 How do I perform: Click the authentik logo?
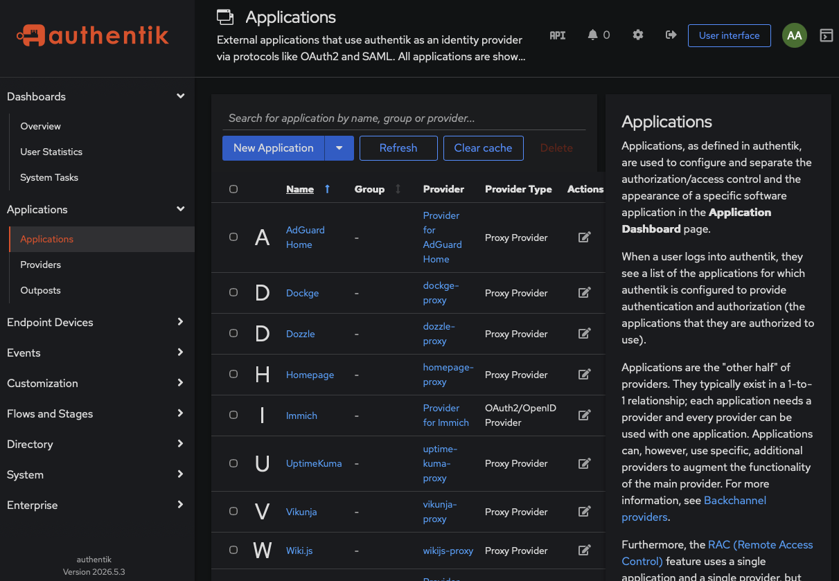pyautogui.click(x=93, y=35)
